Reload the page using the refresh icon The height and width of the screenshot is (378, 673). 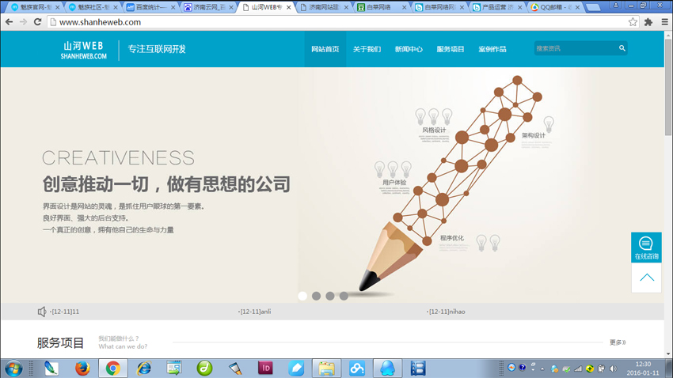[x=37, y=22]
